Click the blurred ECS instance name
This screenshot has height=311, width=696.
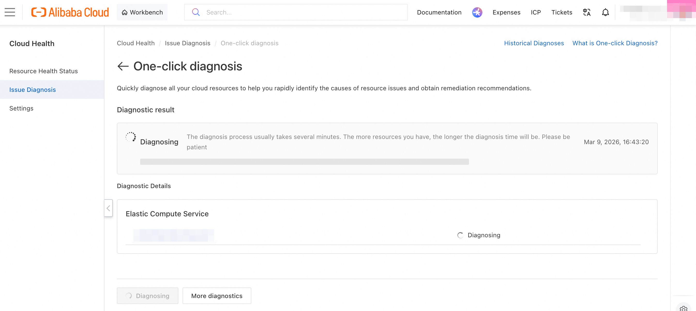coord(173,235)
